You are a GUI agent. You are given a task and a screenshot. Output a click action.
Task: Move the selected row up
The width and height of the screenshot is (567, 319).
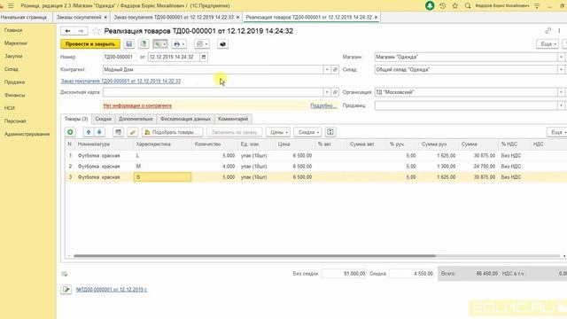pyautogui.click(x=89, y=132)
